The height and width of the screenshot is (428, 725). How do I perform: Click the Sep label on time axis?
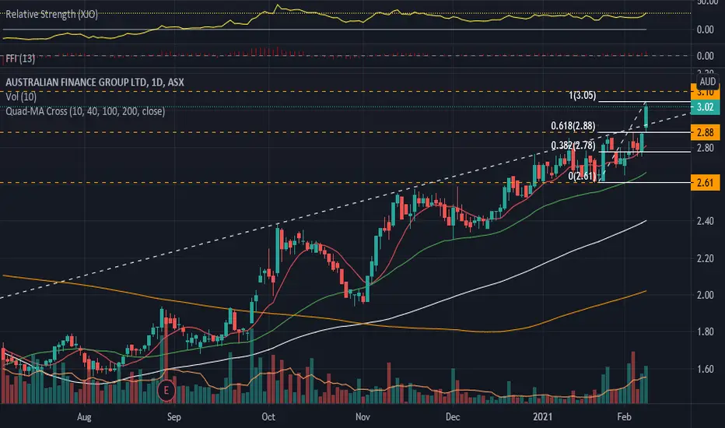point(173,417)
